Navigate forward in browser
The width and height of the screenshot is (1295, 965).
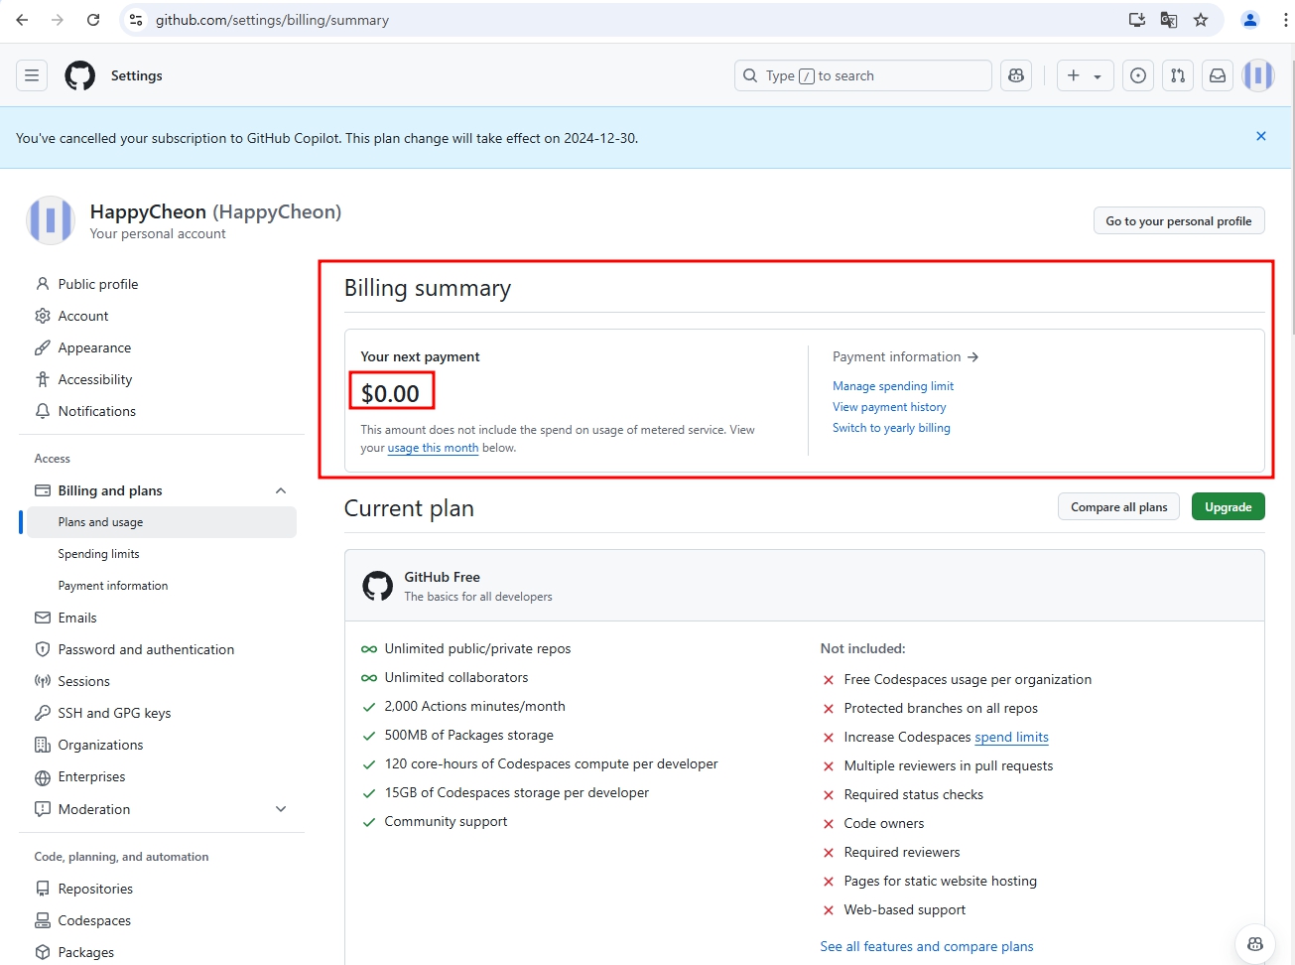58,20
